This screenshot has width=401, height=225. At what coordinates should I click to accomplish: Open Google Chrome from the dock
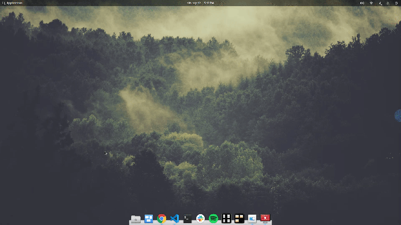(x=162, y=218)
